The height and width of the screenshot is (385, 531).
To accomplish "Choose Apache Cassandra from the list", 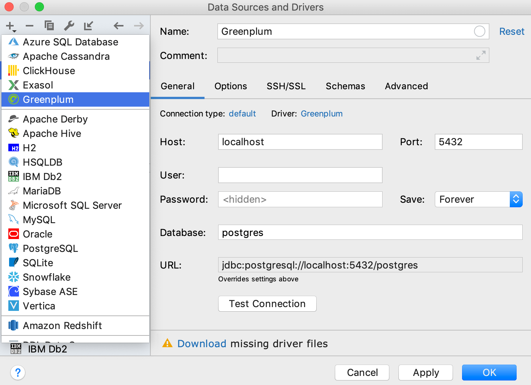I will [75, 56].
